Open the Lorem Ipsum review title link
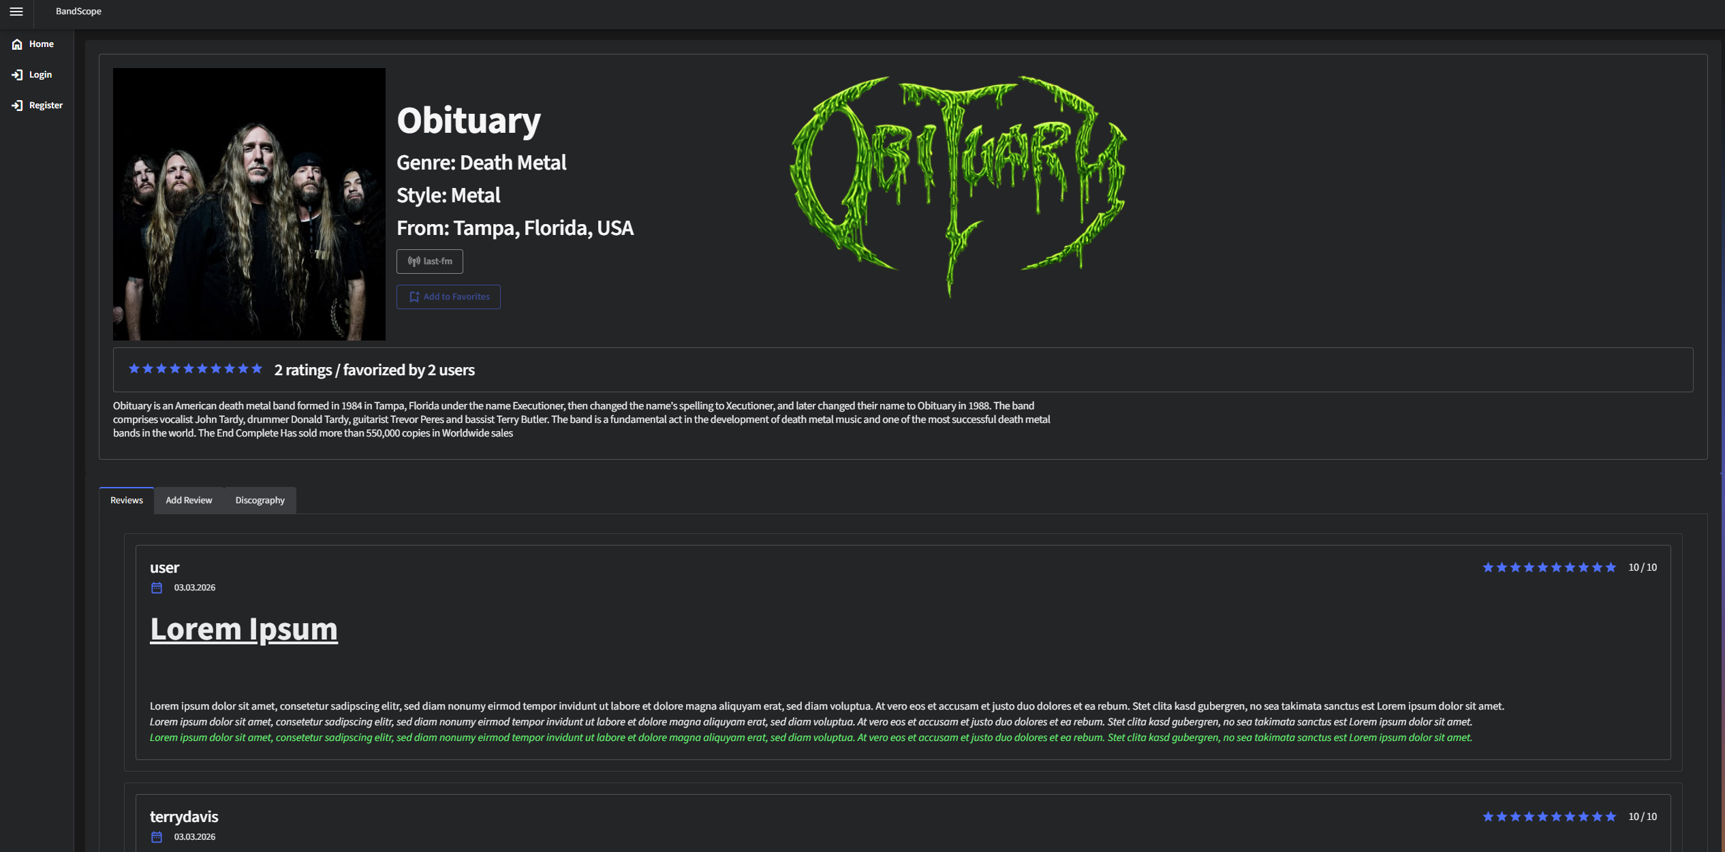Viewport: 1725px width, 852px height. click(x=244, y=629)
